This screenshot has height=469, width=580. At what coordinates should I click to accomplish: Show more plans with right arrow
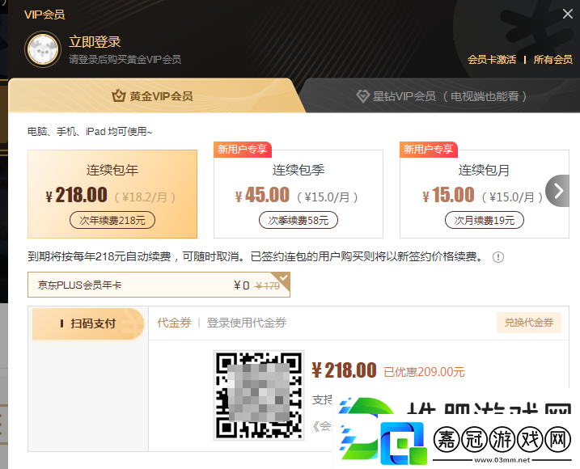[558, 191]
